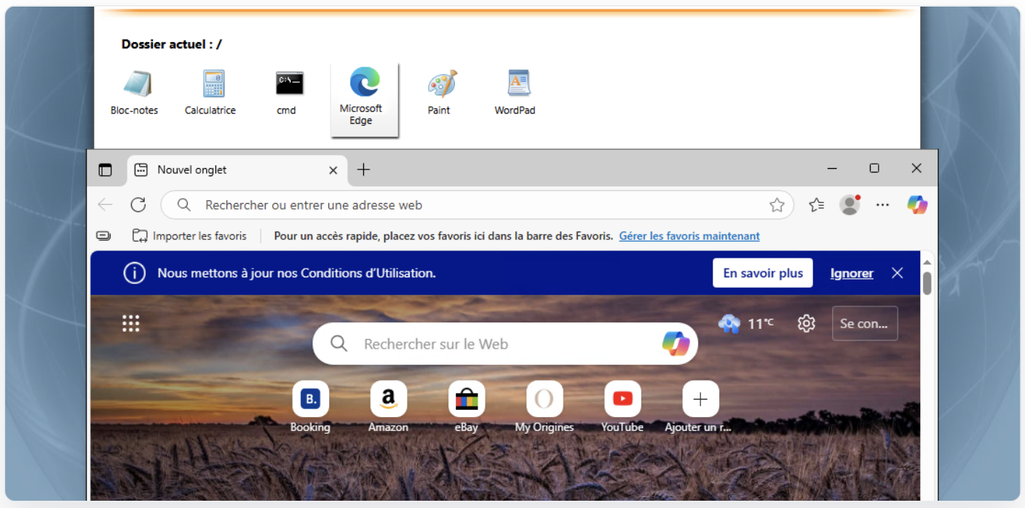Click the Gérer les favoris maintenant link
The height and width of the screenshot is (508, 1025).
(689, 237)
